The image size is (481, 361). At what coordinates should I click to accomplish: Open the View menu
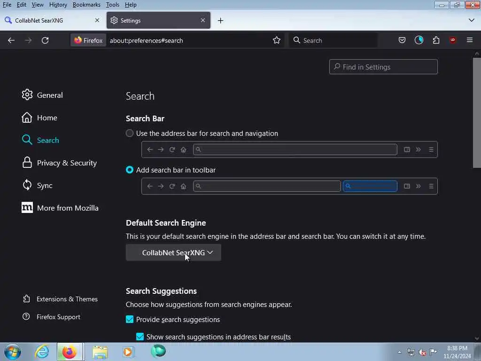[x=38, y=5]
